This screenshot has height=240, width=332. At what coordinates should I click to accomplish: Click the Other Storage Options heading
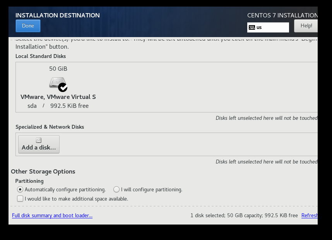(43, 172)
